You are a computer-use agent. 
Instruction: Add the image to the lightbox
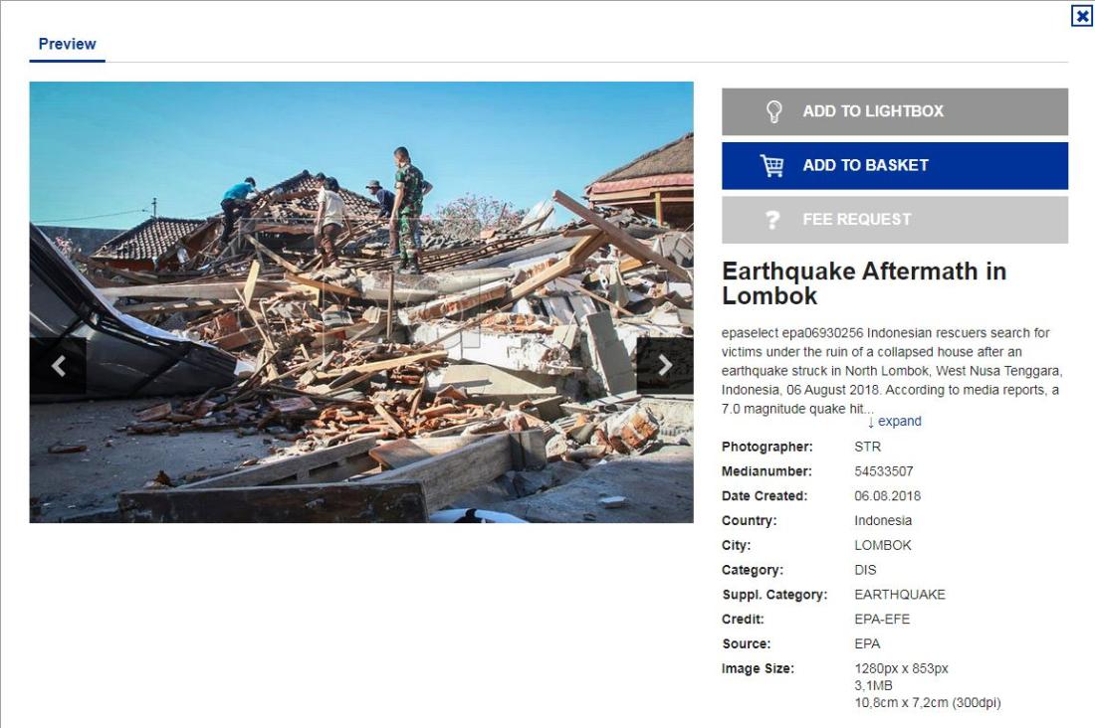coord(895,111)
